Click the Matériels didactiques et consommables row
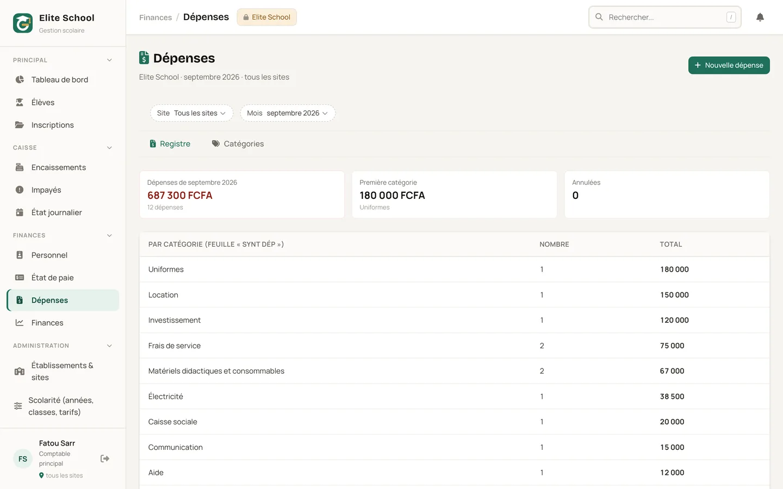The height and width of the screenshot is (489, 783). pyautogui.click(x=455, y=371)
